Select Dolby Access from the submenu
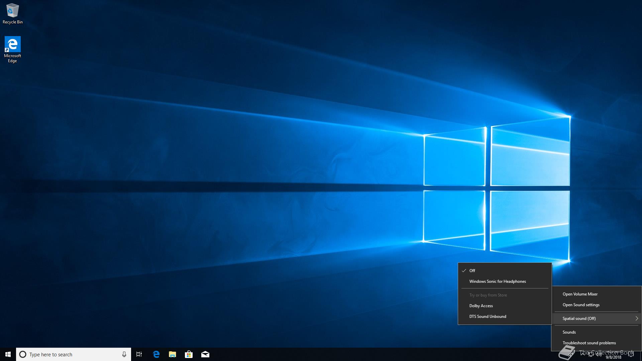The width and height of the screenshot is (642, 361). coord(481,306)
